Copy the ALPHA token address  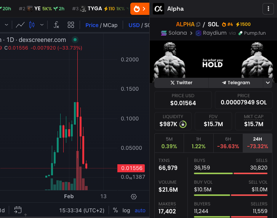point(198,24)
